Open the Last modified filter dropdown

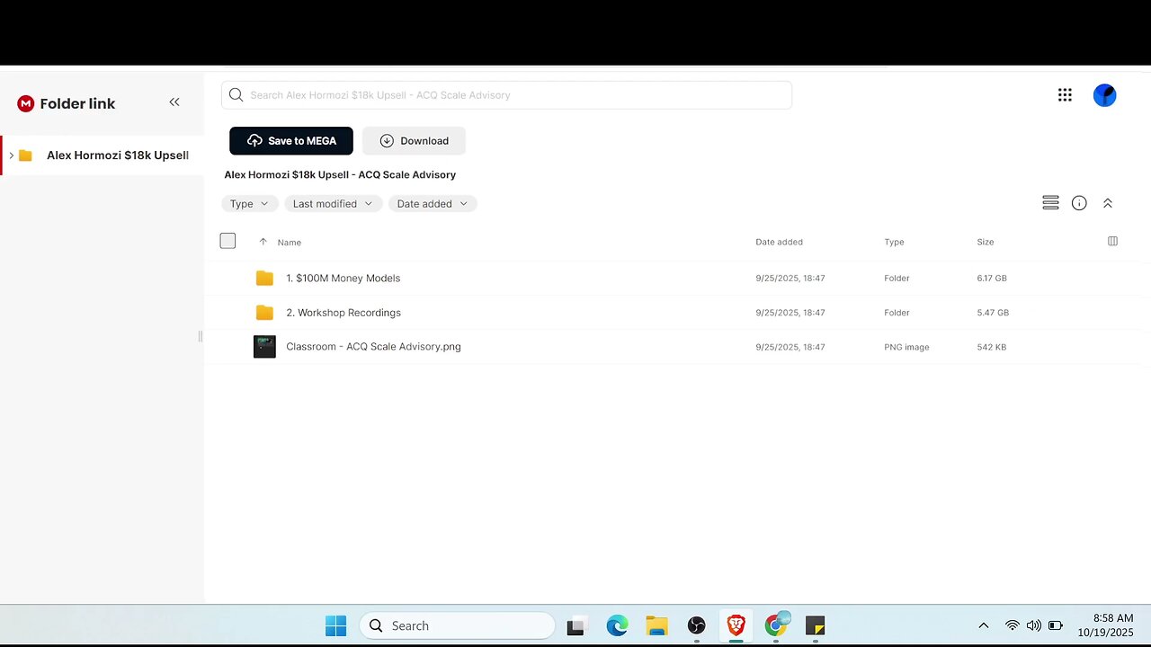coord(334,204)
